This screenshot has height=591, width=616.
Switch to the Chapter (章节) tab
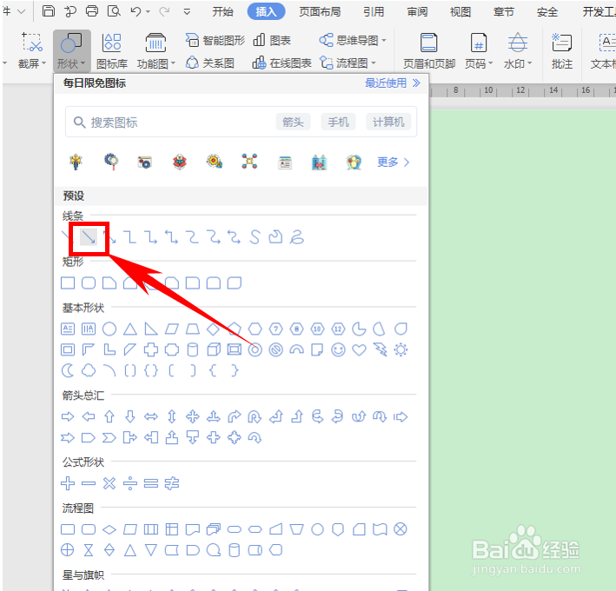pos(504,12)
